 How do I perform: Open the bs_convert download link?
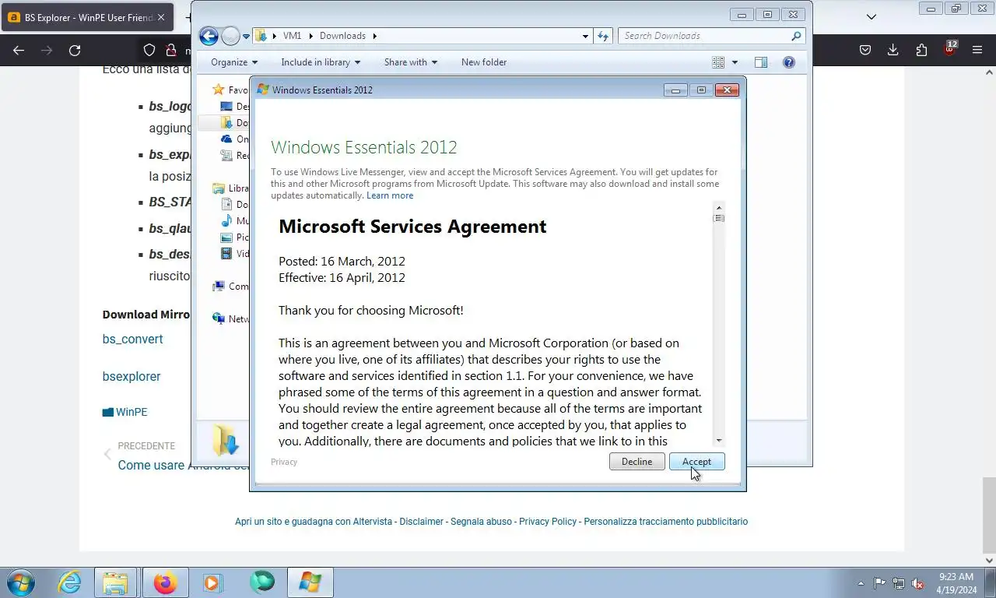click(133, 339)
